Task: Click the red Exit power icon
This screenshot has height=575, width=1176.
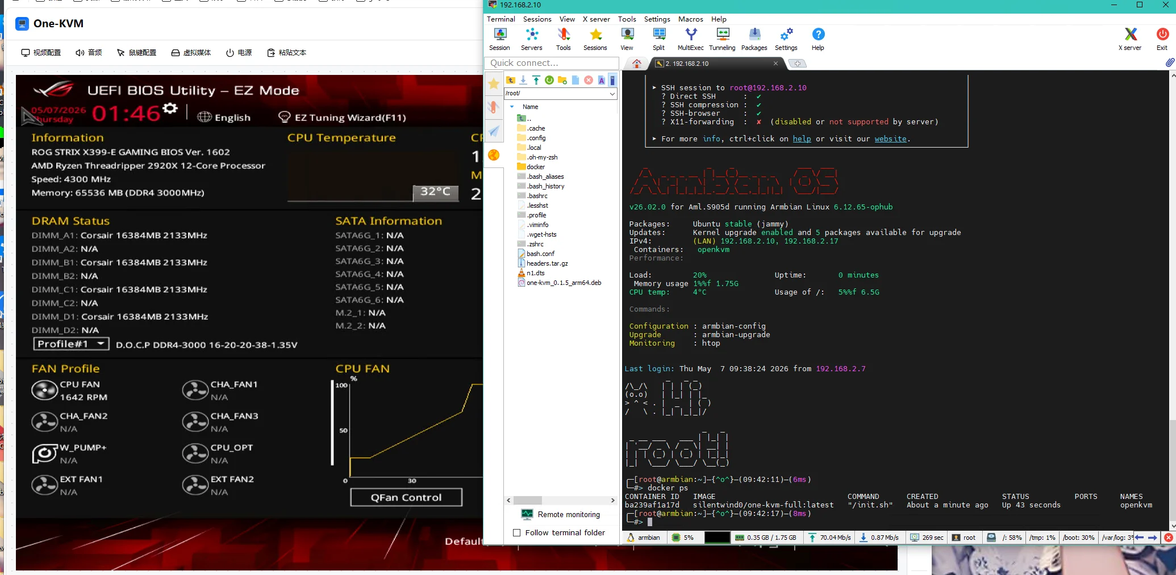Action: (x=1162, y=39)
